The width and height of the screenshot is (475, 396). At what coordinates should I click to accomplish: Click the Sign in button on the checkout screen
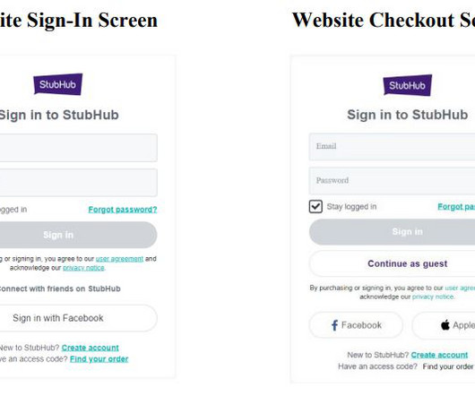392,232
